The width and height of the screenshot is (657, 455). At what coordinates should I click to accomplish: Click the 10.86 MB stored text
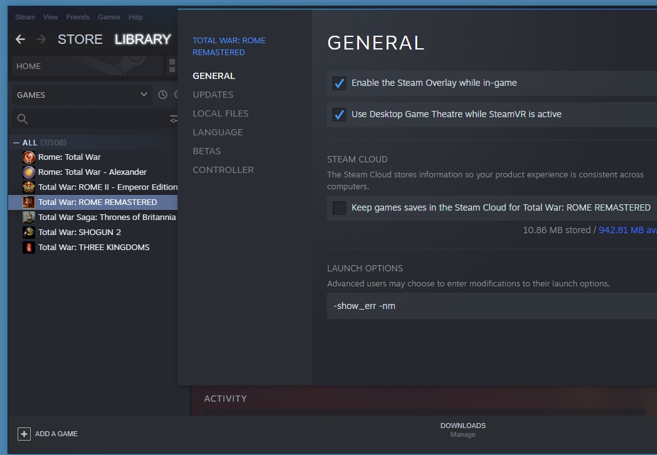coord(557,230)
